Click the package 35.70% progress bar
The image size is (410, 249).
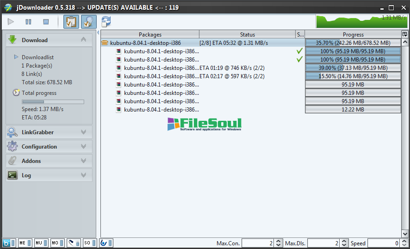pos(353,43)
